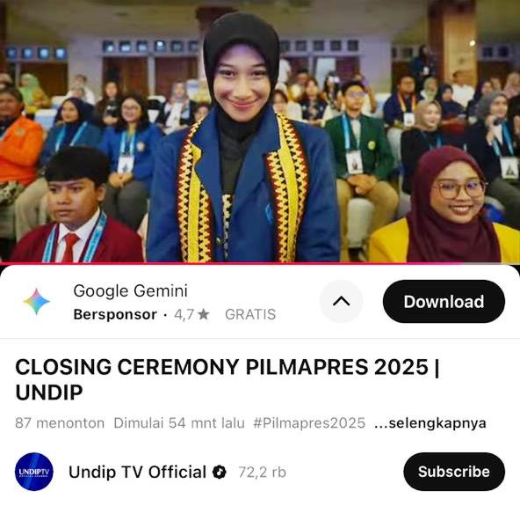Tap the Dimulai 54 mnt lalu text
The width and height of the screenshot is (520, 506).
click(179, 423)
